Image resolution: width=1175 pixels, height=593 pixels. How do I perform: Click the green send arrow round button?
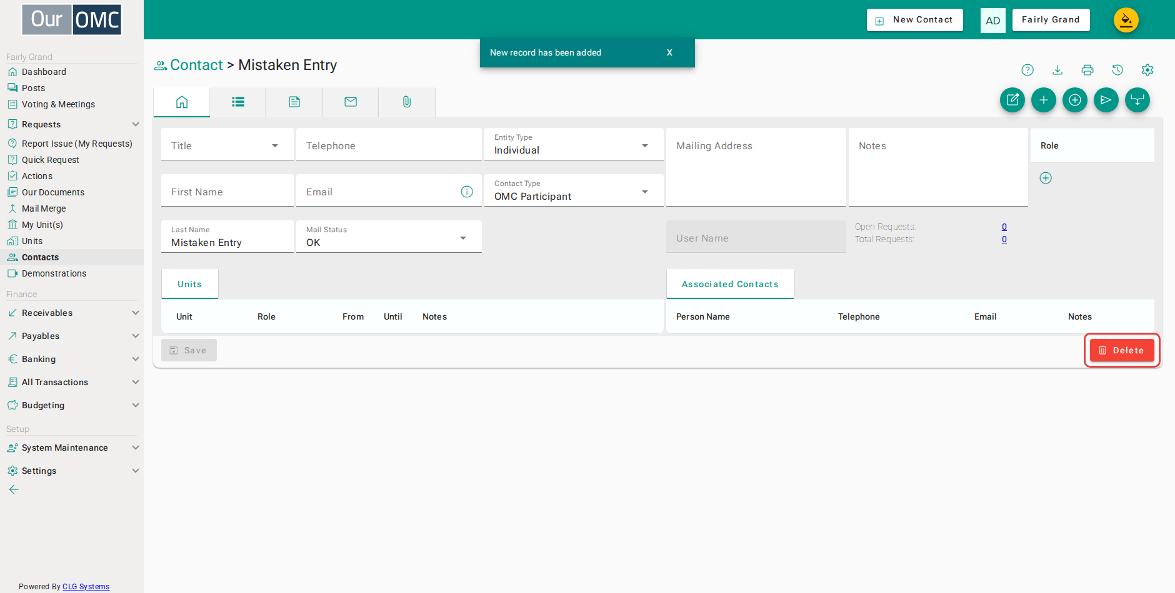pos(1106,100)
